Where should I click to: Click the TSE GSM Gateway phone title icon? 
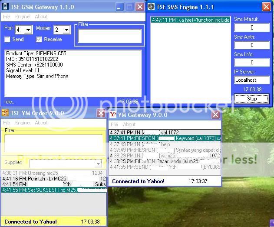point(5,7)
